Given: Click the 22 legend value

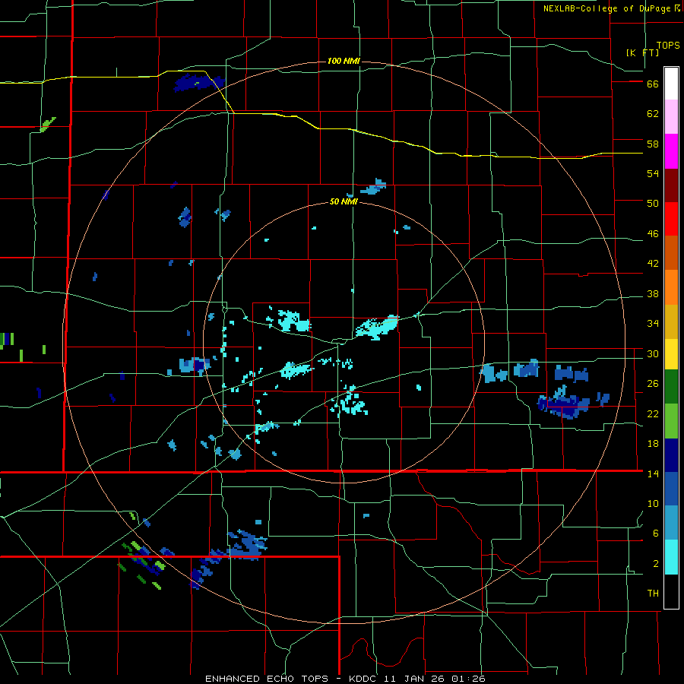Looking at the screenshot, I should [653, 413].
